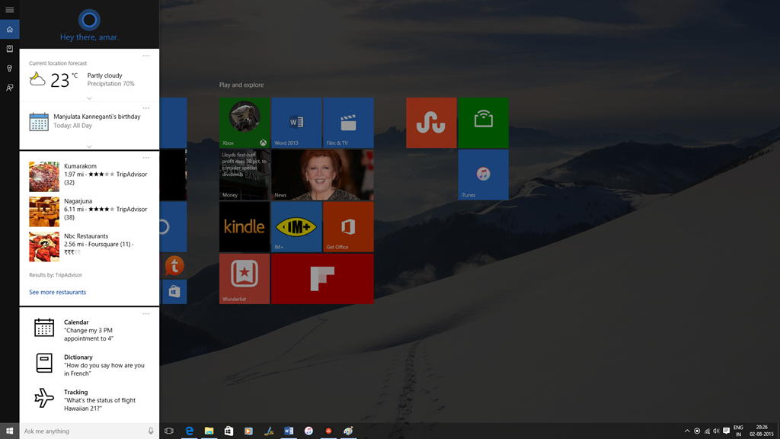Screen dimensions: 780x439
Task: Click the microphone icon in search box
Action: point(151,431)
